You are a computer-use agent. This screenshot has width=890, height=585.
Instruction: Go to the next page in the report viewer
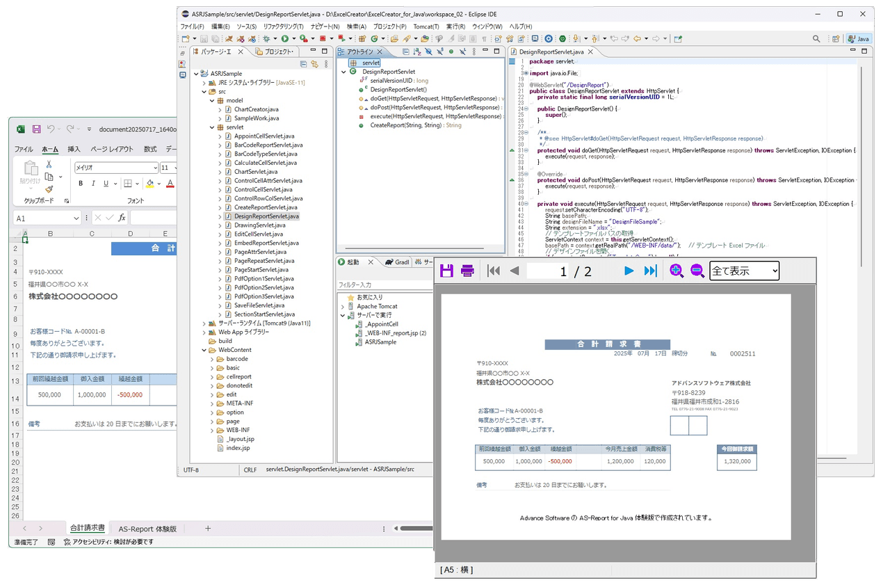[x=629, y=271]
